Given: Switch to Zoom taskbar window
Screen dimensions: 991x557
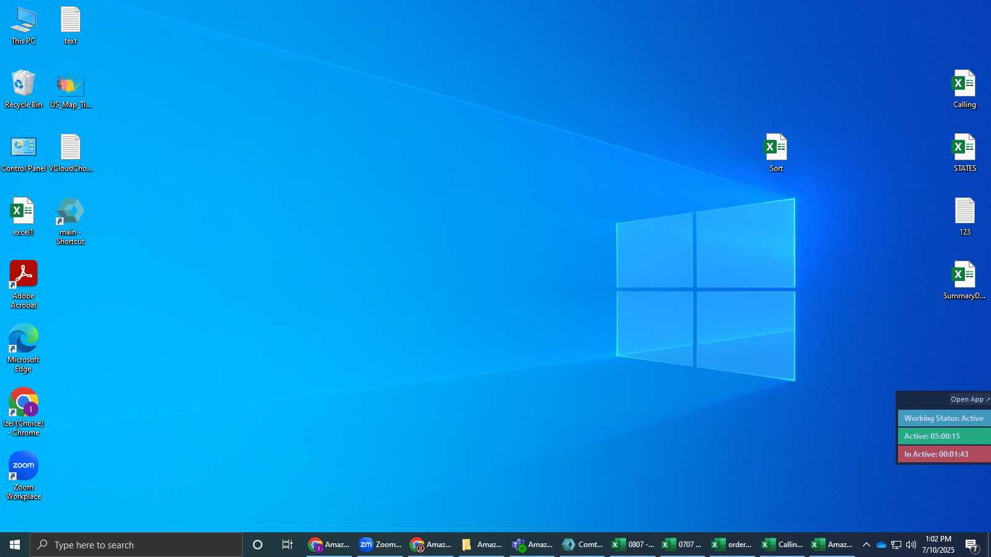Looking at the screenshot, I should (380, 545).
